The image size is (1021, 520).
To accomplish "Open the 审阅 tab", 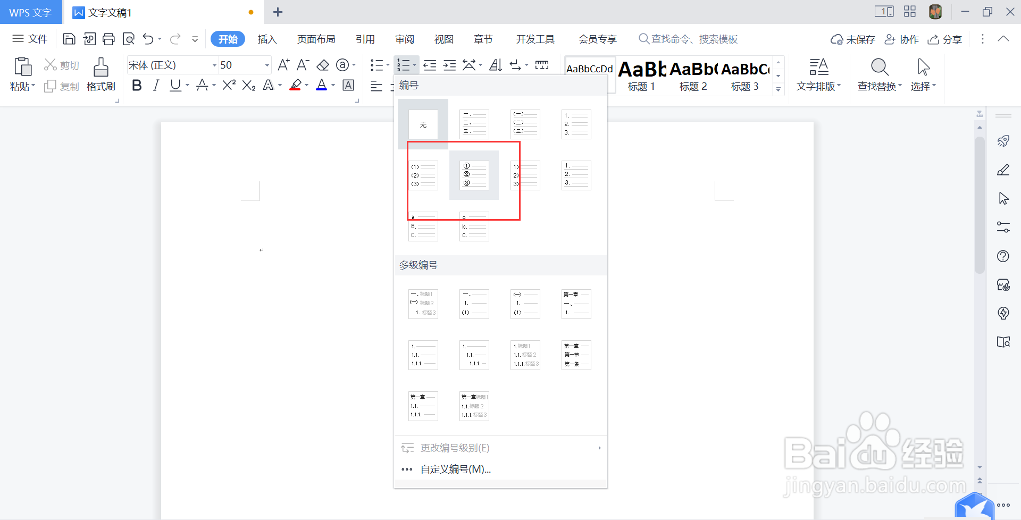I will click(405, 39).
